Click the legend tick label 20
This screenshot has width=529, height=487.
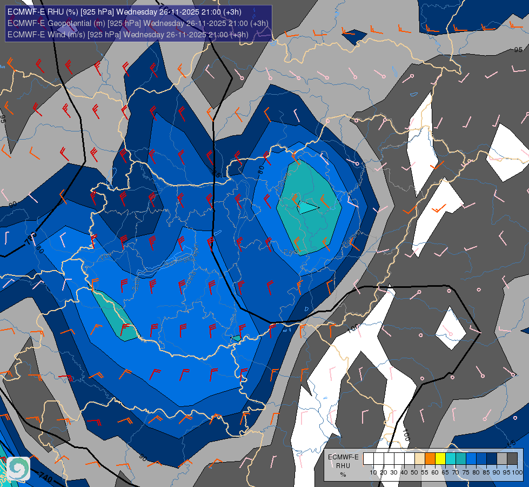click(x=384, y=472)
